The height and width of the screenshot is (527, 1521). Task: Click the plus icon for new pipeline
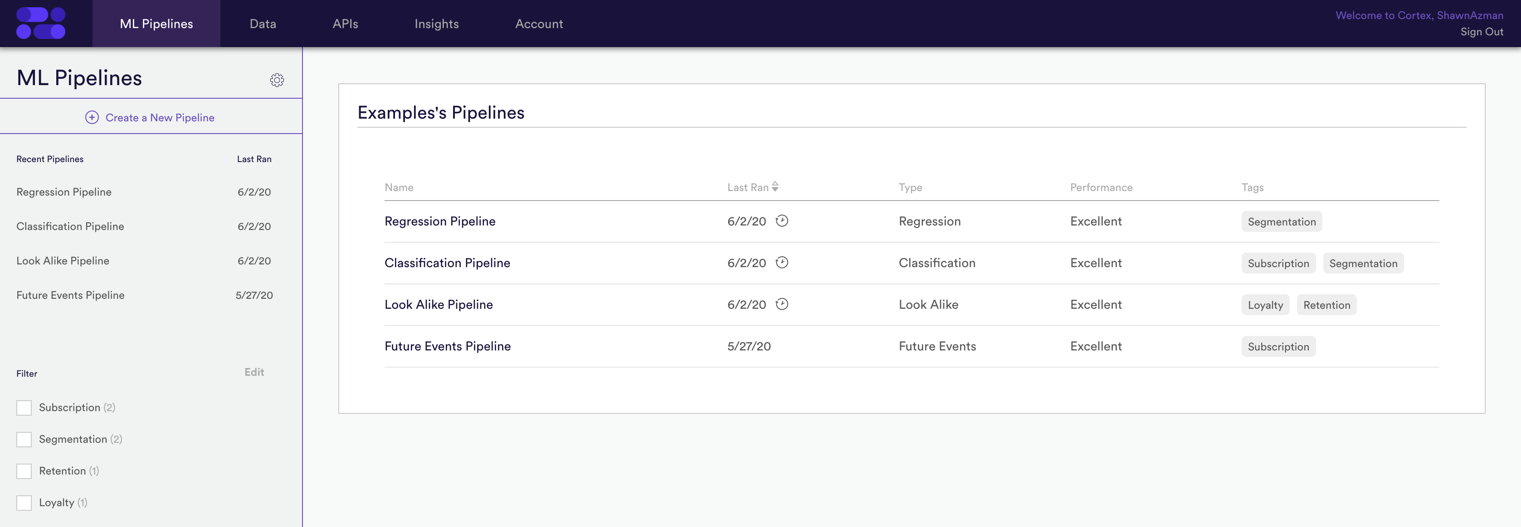pos(92,117)
